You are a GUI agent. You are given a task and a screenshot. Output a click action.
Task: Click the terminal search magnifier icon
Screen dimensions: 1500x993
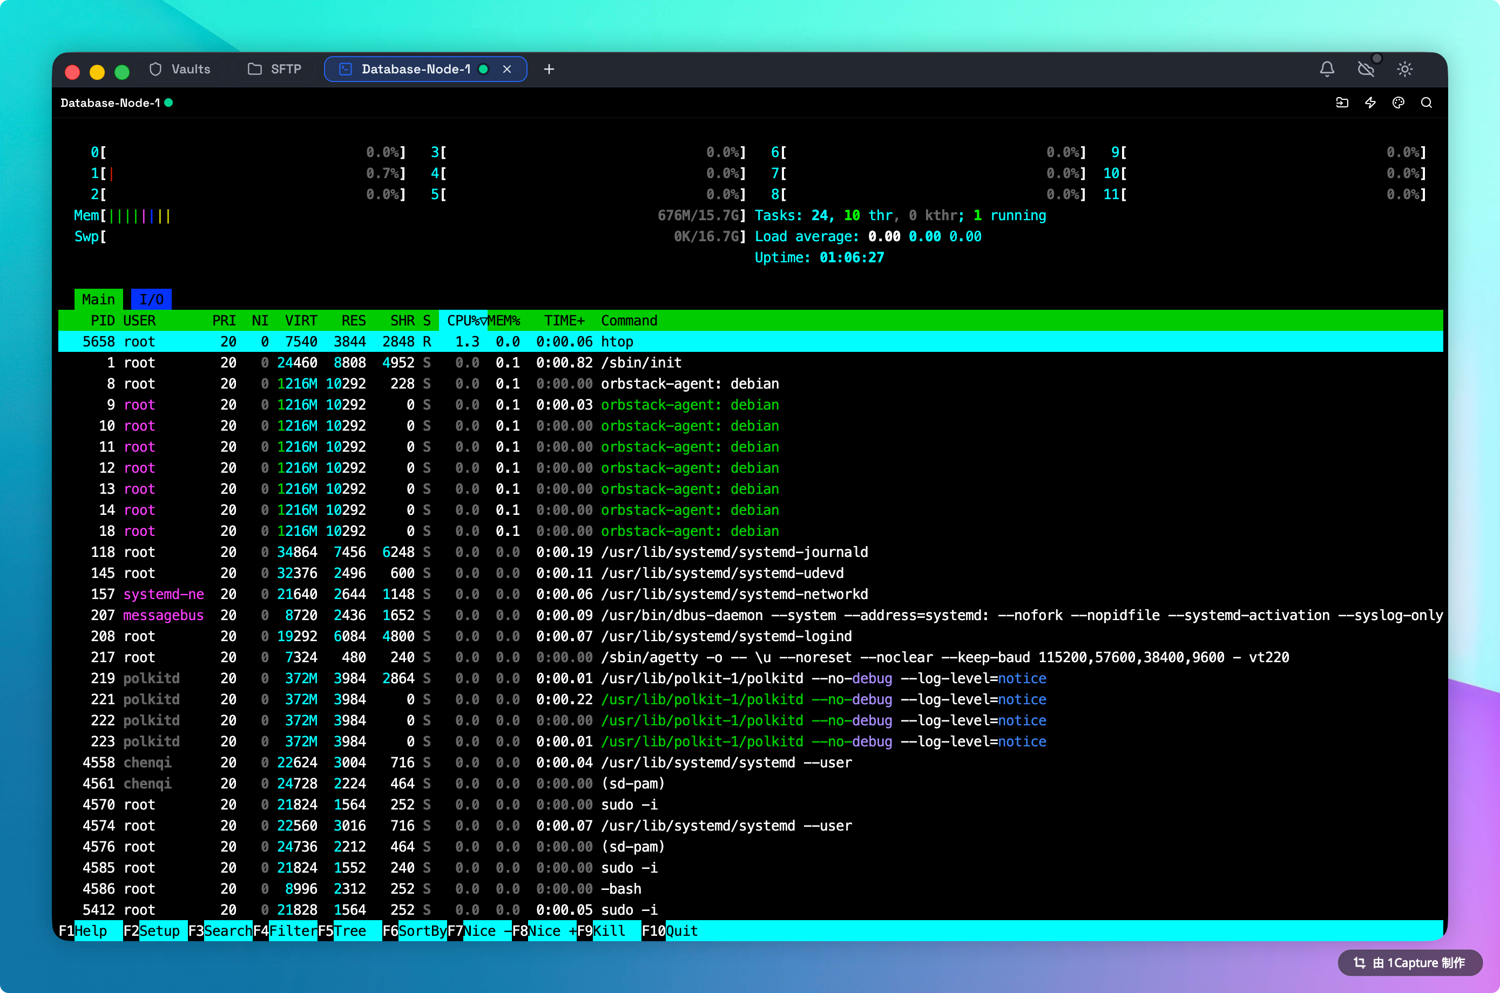pos(1426,103)
